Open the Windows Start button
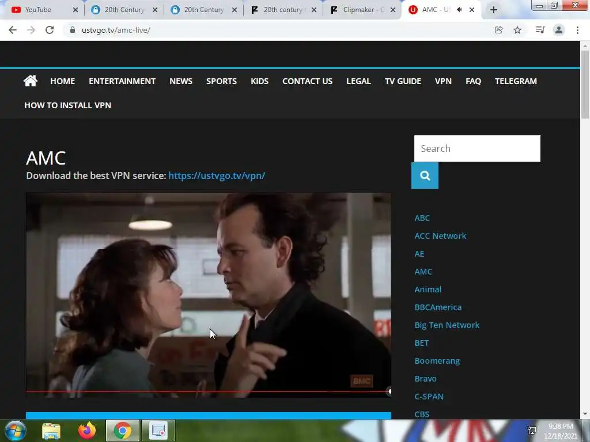Image resolution: width=590 pixels, height=442 pixels. pos(16,430)
